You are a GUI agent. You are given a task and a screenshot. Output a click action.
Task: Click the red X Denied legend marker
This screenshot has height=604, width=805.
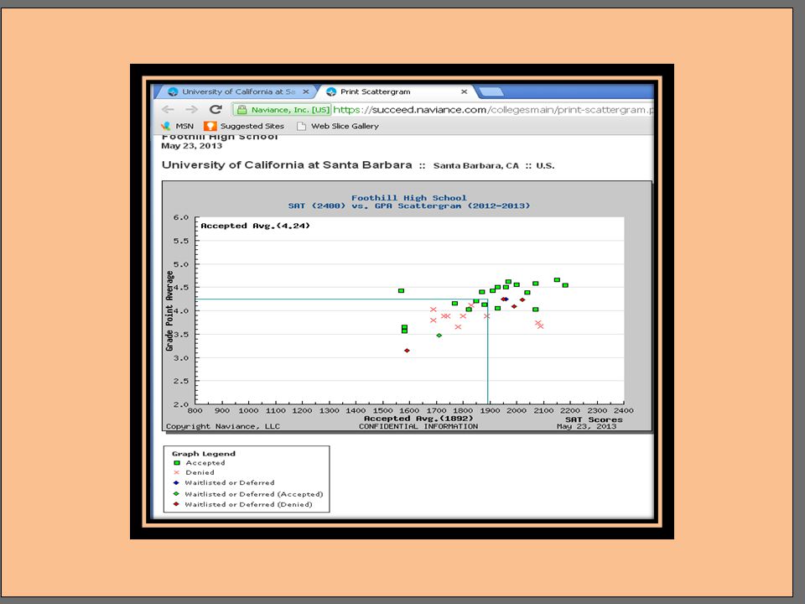(x=177, y=472)
